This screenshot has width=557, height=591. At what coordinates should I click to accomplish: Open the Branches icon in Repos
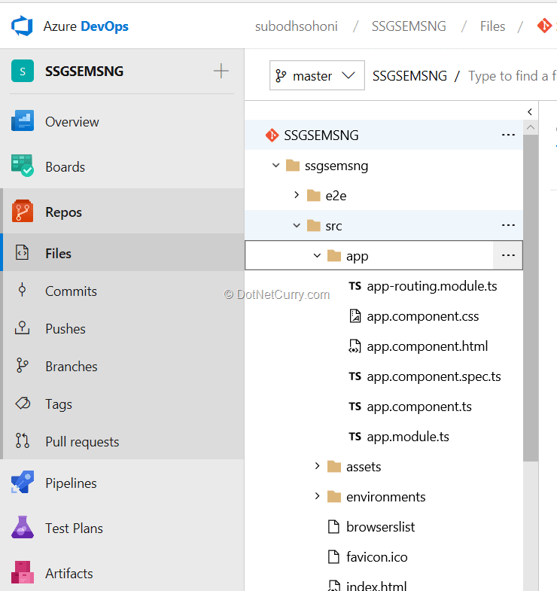coord(23,365)
